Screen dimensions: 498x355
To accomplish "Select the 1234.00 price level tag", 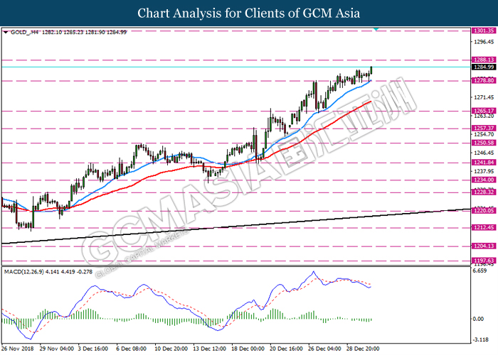I will [484, 180].
